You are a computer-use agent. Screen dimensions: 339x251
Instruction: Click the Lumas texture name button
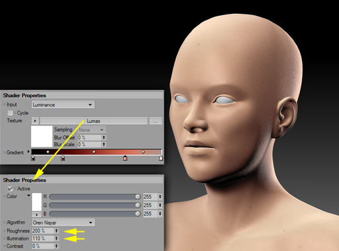[93, 121]
